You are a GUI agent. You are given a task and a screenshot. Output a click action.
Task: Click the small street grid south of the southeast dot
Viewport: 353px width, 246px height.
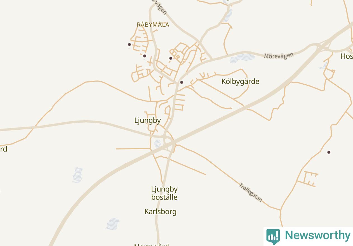(x=308, y=179)
